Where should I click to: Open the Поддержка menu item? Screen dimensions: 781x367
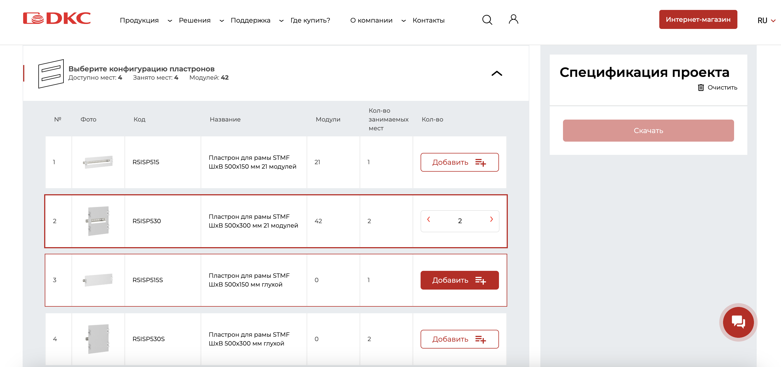pos(250,20)
